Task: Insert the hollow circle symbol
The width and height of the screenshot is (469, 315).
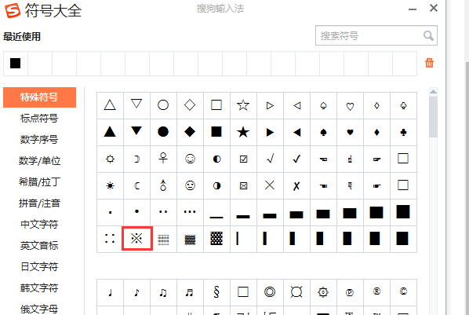Action: [163, 105]
